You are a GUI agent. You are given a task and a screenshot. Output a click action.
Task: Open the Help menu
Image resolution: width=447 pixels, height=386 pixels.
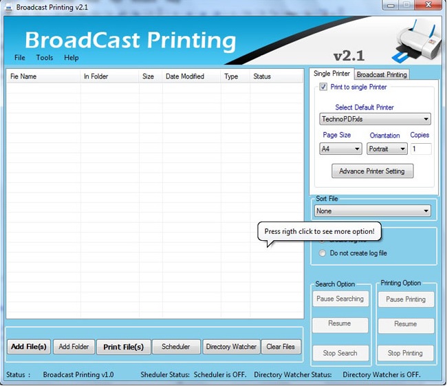72,58
